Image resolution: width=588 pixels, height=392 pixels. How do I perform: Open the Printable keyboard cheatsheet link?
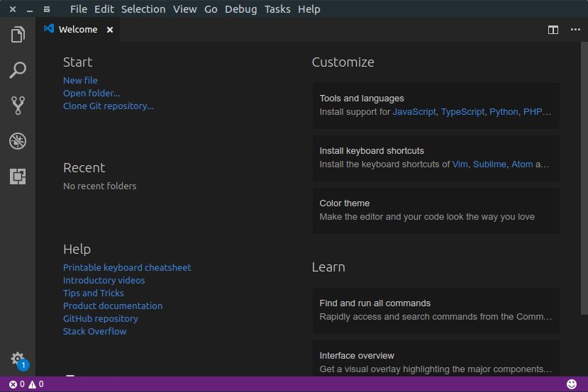tap(127, 268)
